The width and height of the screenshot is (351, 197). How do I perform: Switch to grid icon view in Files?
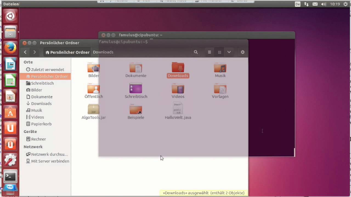tap(219, 52)
